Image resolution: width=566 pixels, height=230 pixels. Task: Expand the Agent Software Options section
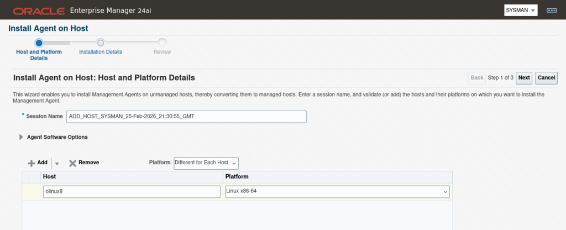(x=21, y=137)
